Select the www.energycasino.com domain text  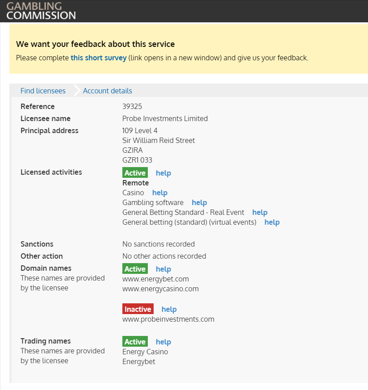160,289
